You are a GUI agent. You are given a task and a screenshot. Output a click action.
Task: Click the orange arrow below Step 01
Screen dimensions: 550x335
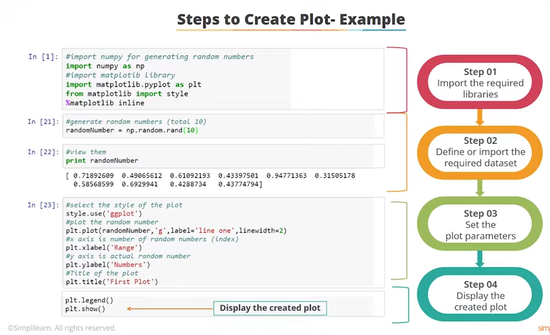[479, 117]
